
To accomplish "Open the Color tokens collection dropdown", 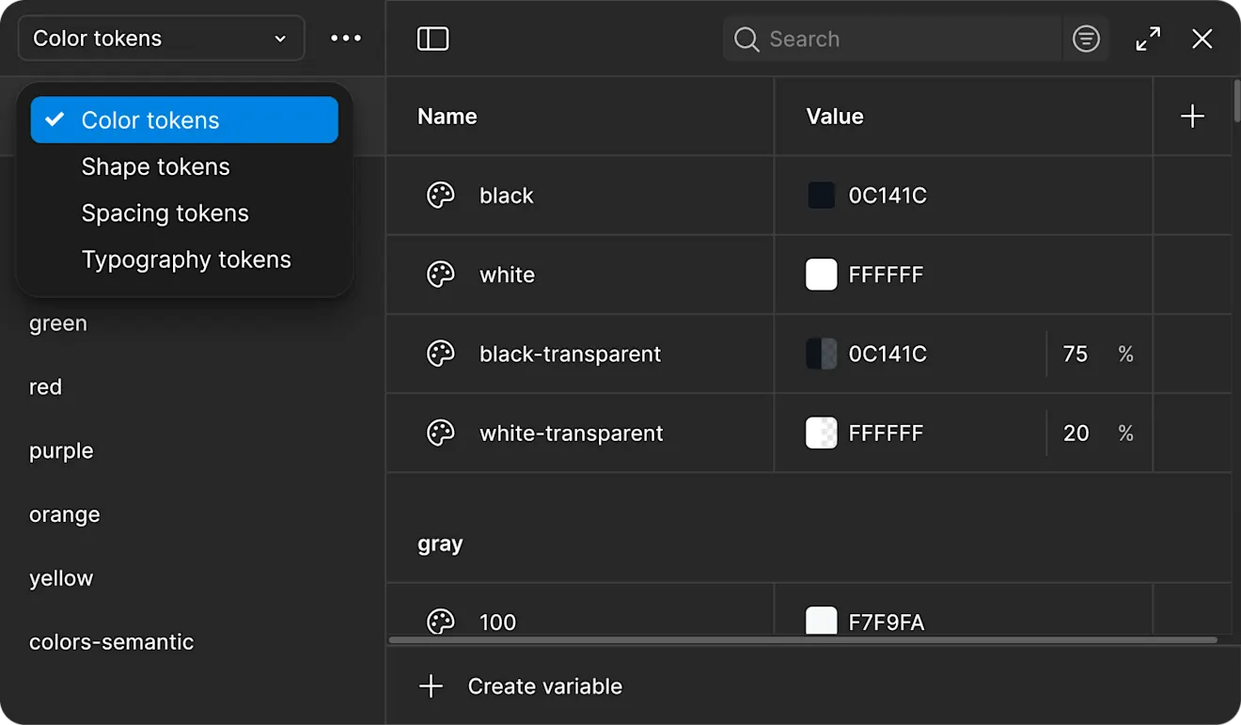I will (x=160, y=39).
